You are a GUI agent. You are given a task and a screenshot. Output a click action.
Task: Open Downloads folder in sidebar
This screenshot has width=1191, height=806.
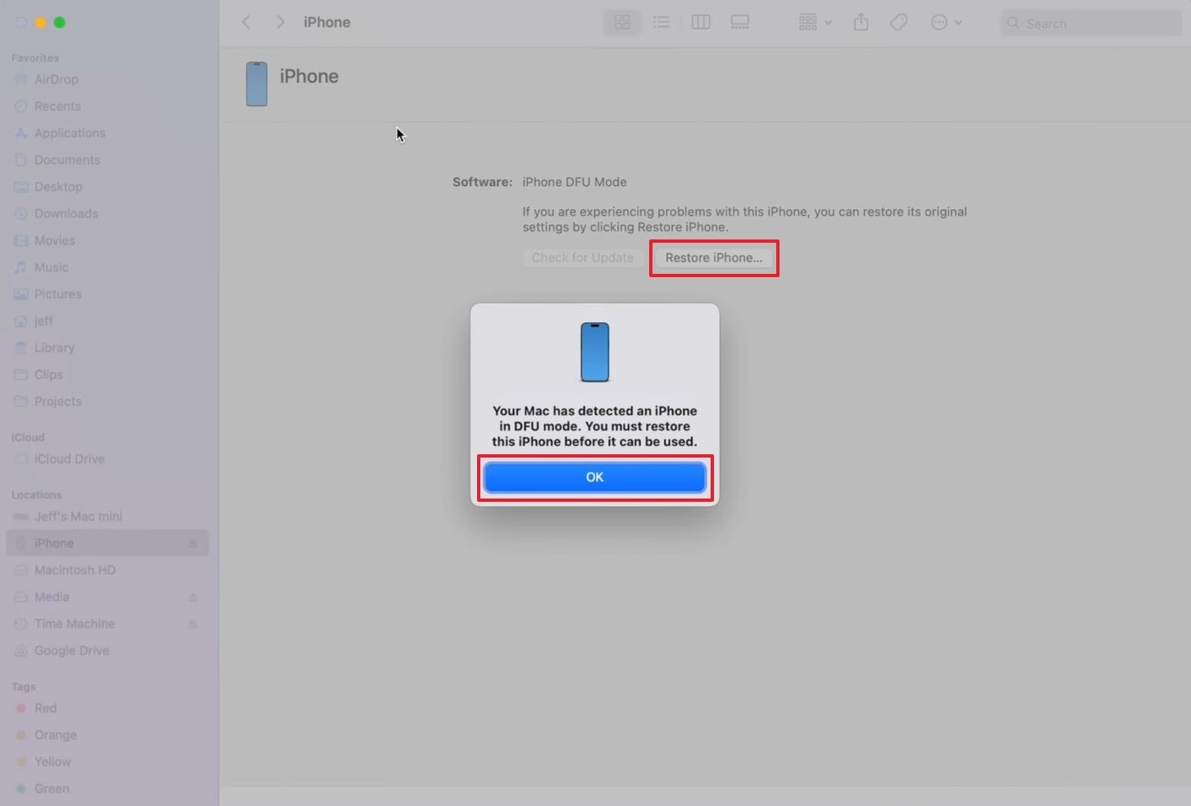66,213
